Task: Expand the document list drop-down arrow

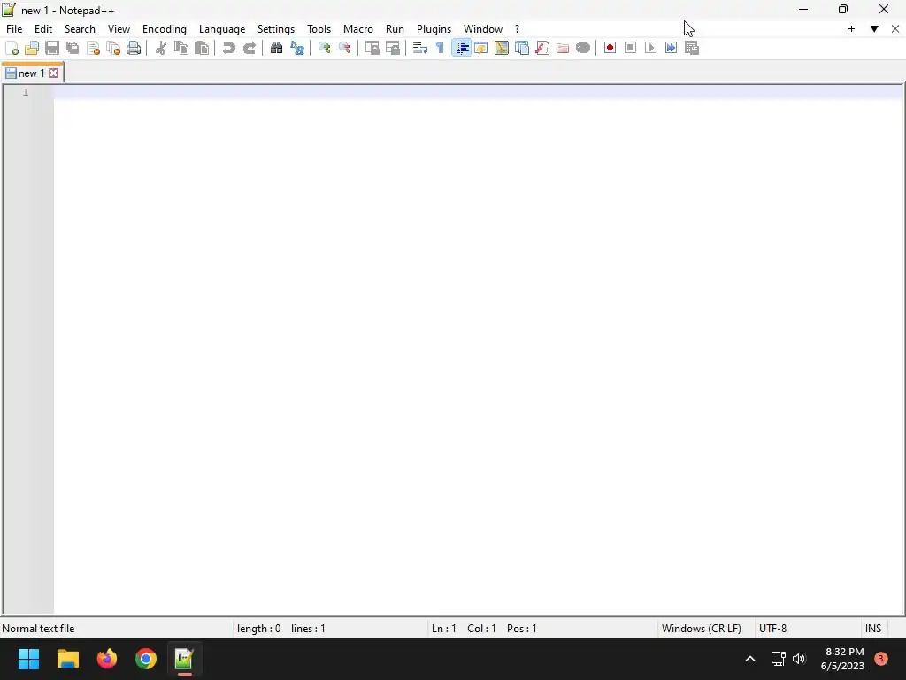Action: 874,29
